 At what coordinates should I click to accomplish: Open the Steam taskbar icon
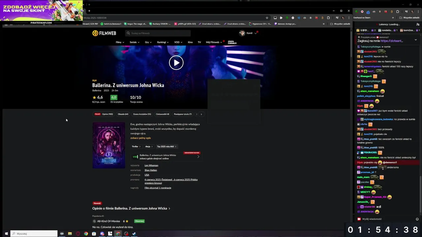coord(134,234)
